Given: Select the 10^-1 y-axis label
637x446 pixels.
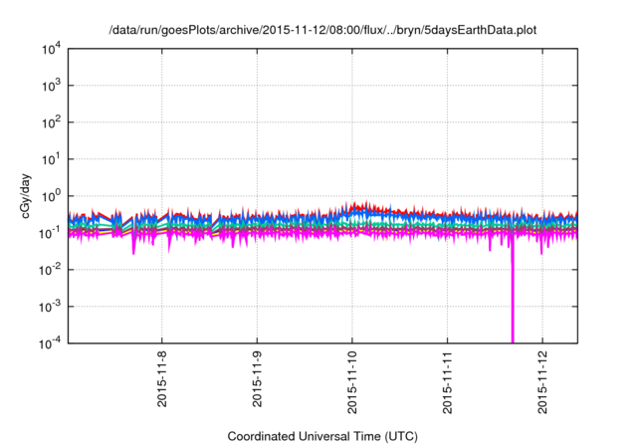Looking at the screenshot, I should (50, 233).
